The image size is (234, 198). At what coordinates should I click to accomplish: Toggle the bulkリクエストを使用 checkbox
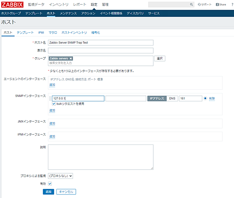tap(54, 104)
